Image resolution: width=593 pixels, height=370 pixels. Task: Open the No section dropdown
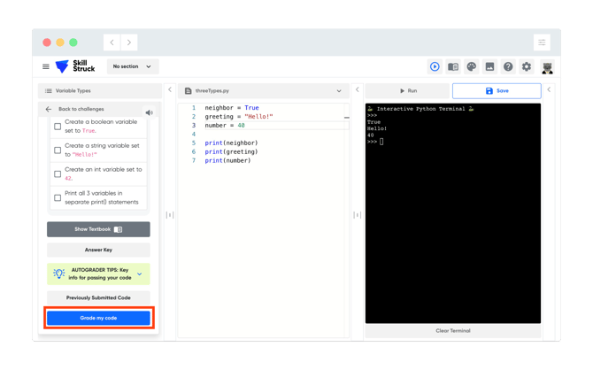(133, 66)
